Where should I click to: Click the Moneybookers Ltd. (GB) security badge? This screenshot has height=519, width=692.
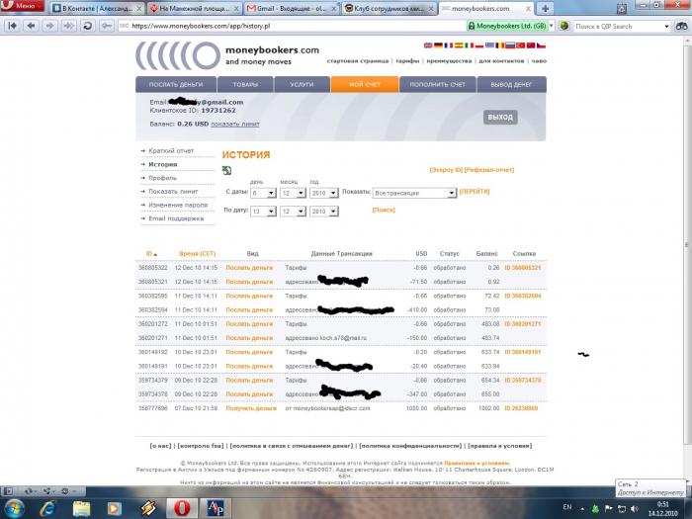(506, 26)
